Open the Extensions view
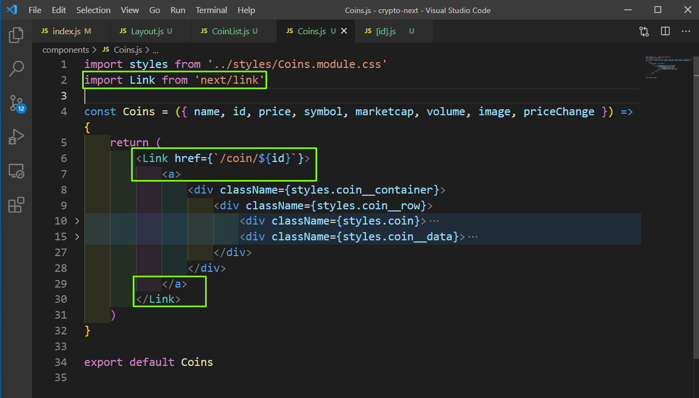 point(16,205)
